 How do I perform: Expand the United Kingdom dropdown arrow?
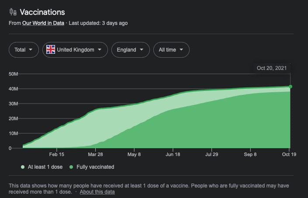100,50
